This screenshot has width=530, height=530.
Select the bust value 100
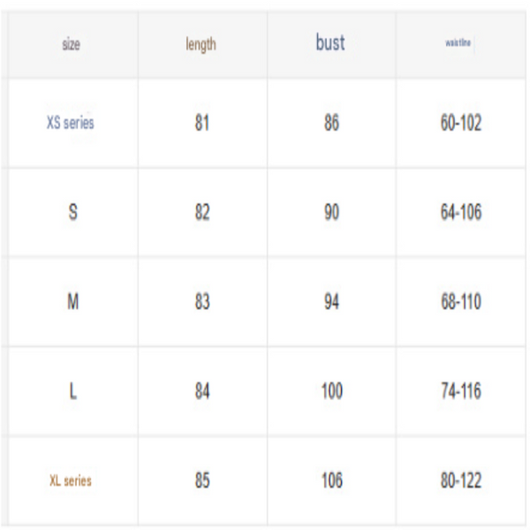click(331, 391)
